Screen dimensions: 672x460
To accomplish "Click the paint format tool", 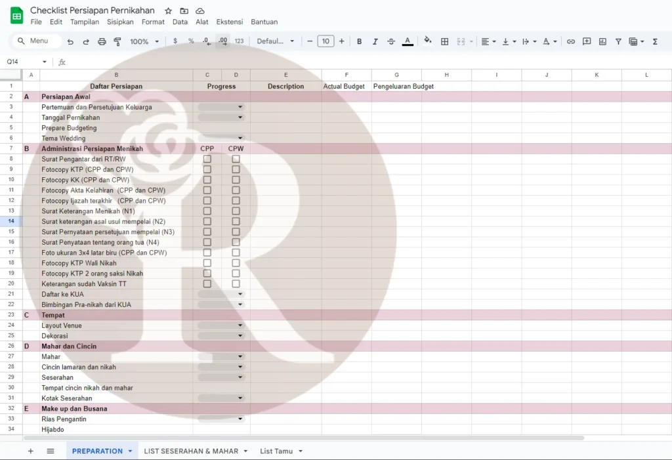I will (x=117, y=41).
